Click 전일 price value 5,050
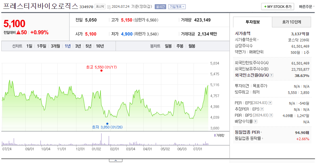The image size is (316, 163). click(x=91, y=20)
